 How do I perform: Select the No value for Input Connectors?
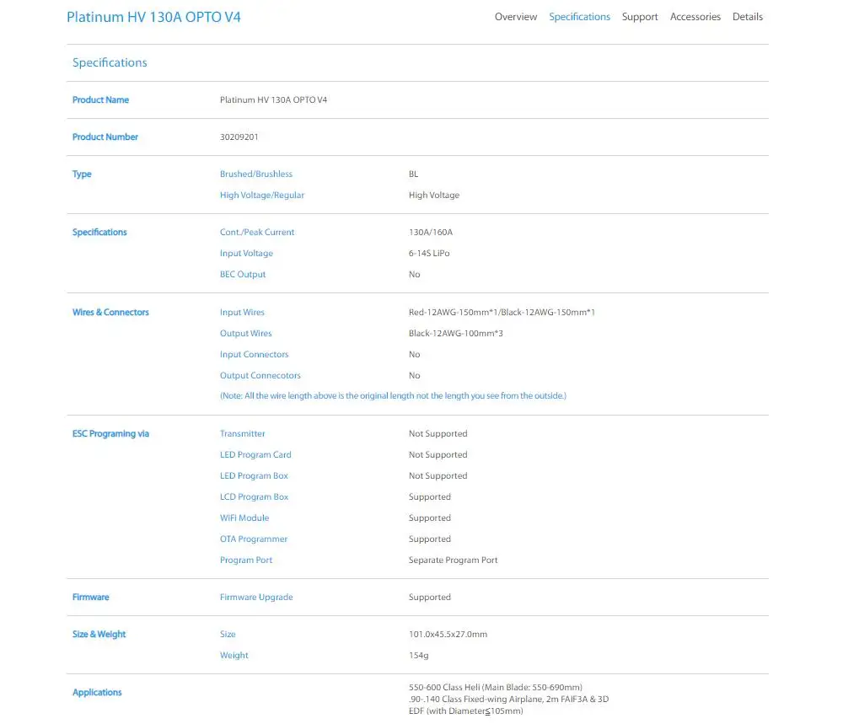[415, 354]
